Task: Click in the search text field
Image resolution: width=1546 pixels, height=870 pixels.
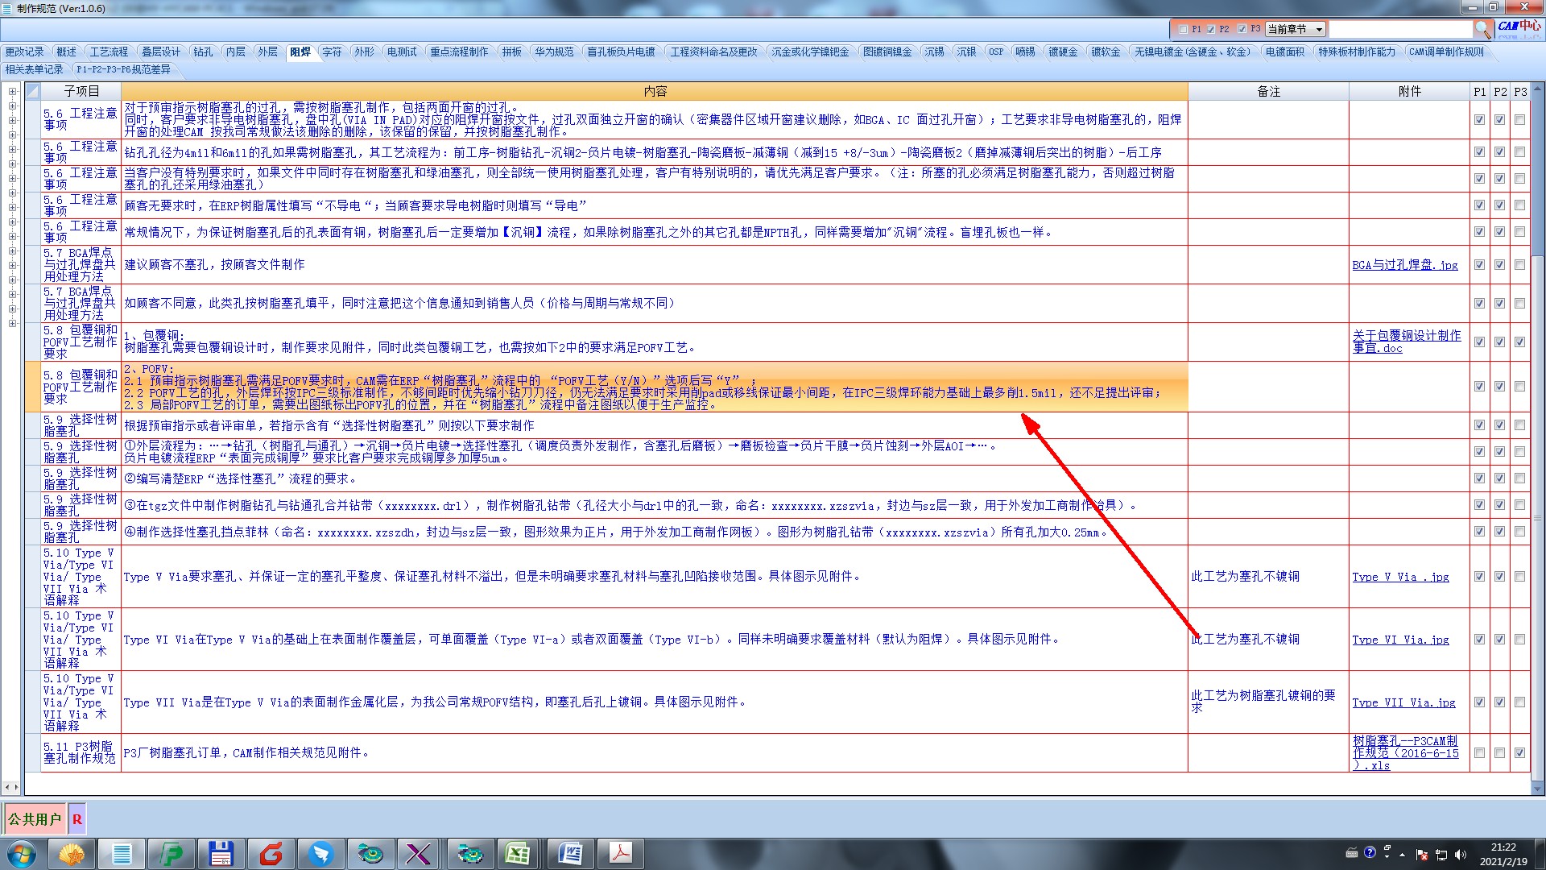Action: (1400, 29)
